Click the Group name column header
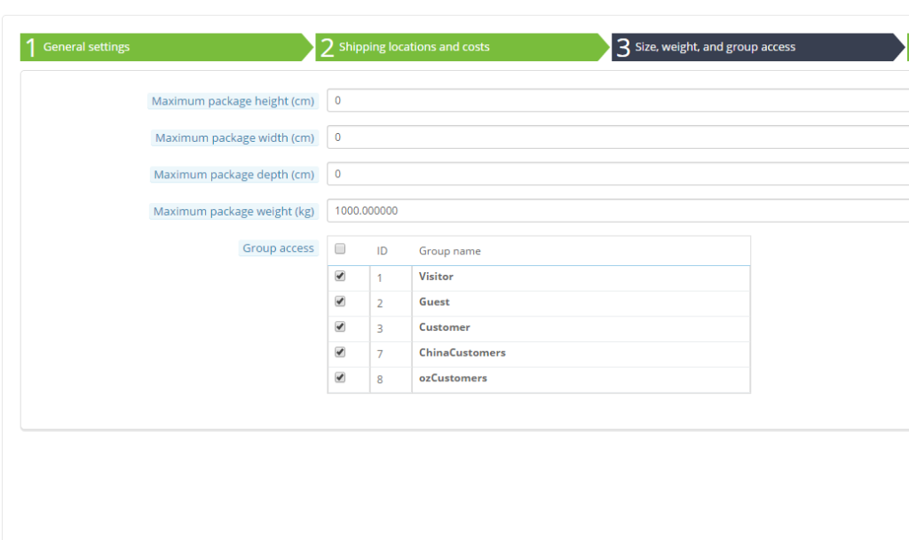The height and width of the screenshot is (540, 909). point(448,251)
